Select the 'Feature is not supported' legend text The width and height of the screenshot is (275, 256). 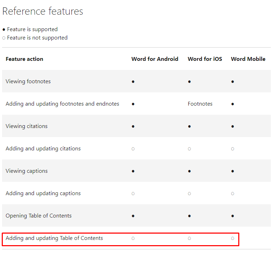coord(37,38)
